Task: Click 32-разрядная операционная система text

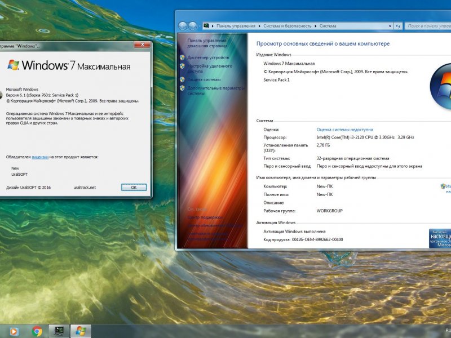Action: pos(353,158)
